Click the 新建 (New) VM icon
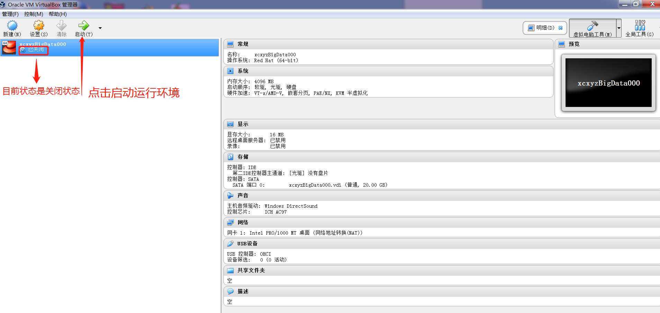 [12, 26]
